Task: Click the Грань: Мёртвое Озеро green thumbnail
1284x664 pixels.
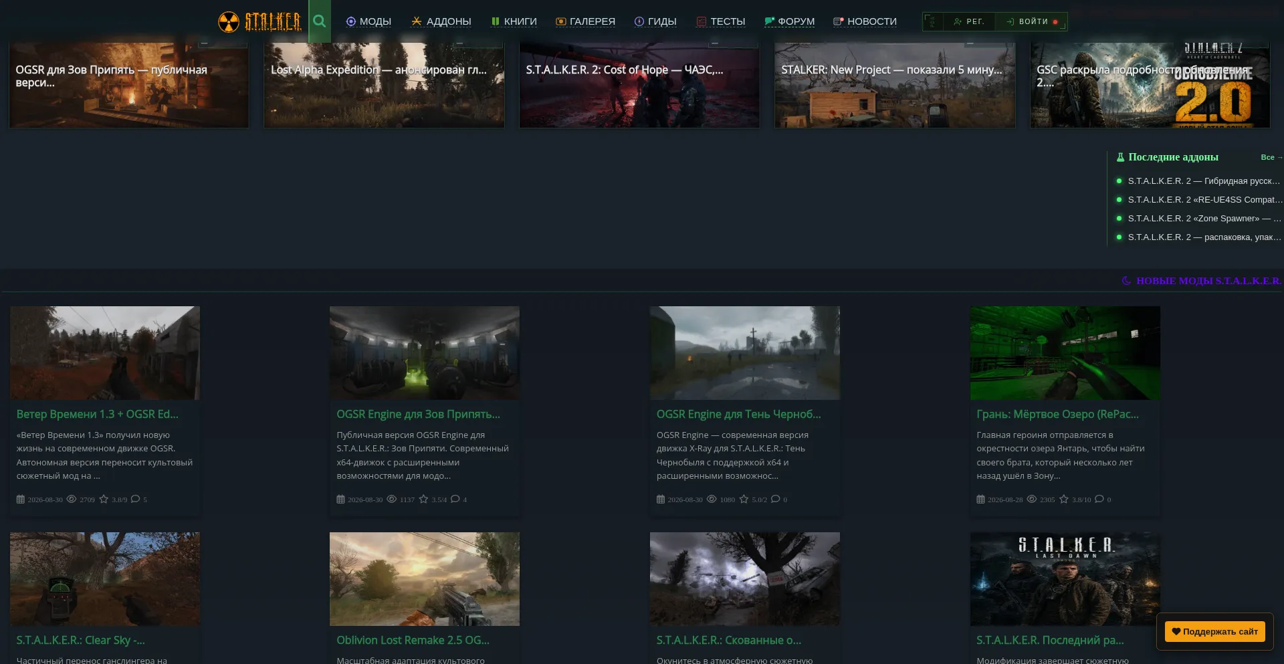Action: point(1065,353)
